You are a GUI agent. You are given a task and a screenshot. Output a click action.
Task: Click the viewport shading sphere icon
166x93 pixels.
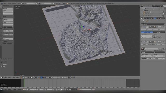click(32, 78)
